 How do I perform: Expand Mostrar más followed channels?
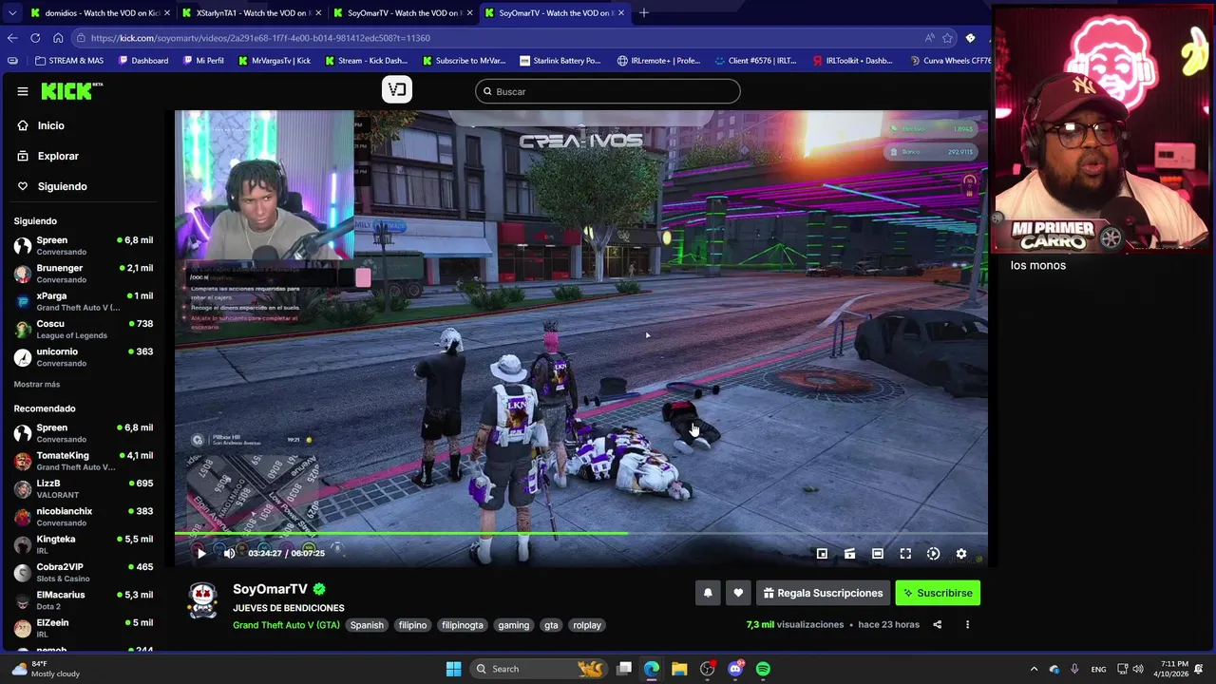tap(37, 384)
